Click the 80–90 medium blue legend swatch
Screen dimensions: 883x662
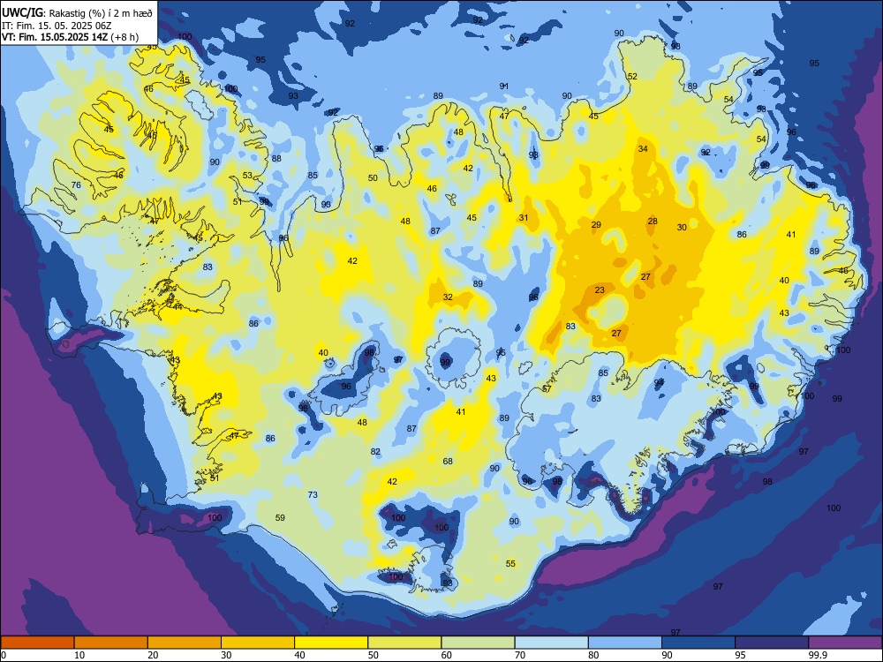(x=625, y=643)
